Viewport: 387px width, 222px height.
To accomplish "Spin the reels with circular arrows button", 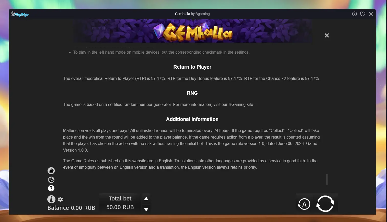I will 325,204.
